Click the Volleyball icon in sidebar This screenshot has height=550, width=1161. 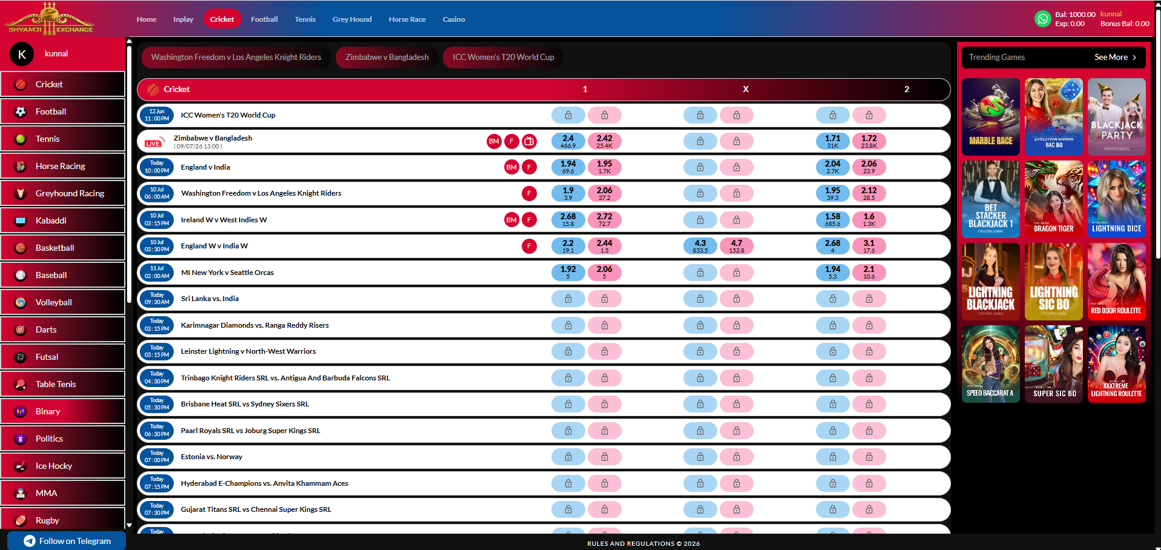click(21, 302)
